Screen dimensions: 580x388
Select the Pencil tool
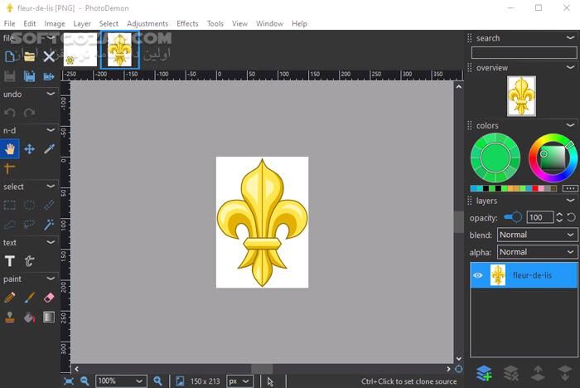(x=10, y=298)
